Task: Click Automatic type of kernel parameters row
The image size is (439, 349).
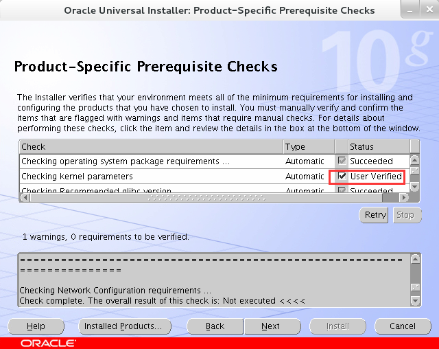Action: coord(305,177)
